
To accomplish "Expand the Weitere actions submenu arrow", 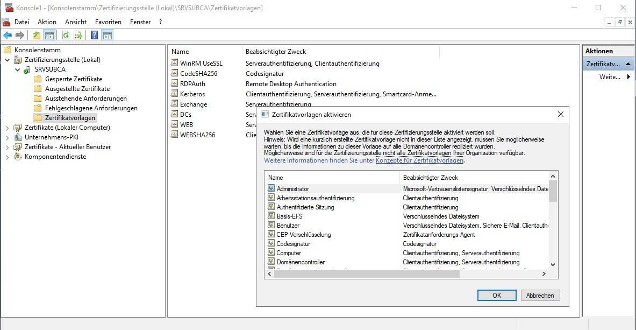I will point(628,77).
